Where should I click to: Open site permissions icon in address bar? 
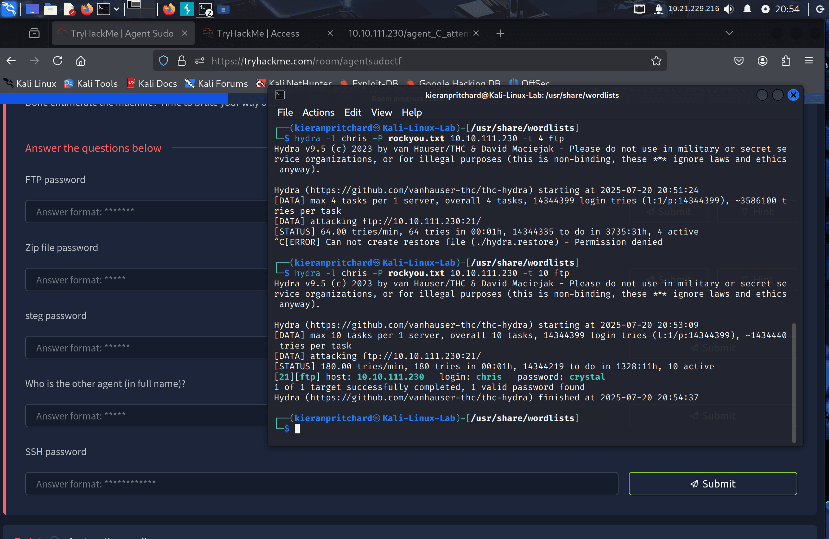point(199,61)
